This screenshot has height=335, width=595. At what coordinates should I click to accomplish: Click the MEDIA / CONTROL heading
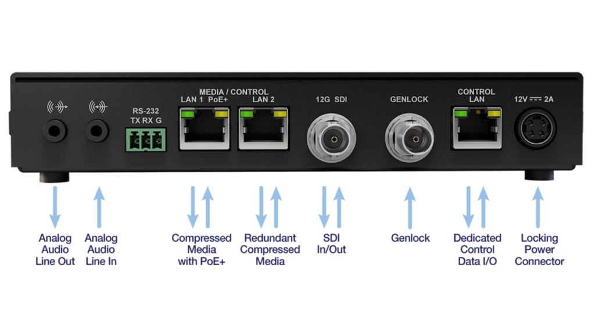point(234,92)
